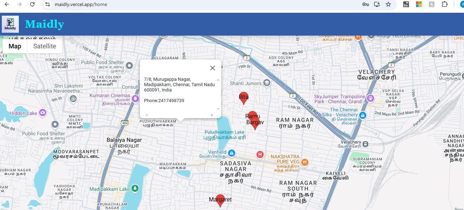Select the Bargav map marker
The image size is (464, 210).
coord(255,124)
